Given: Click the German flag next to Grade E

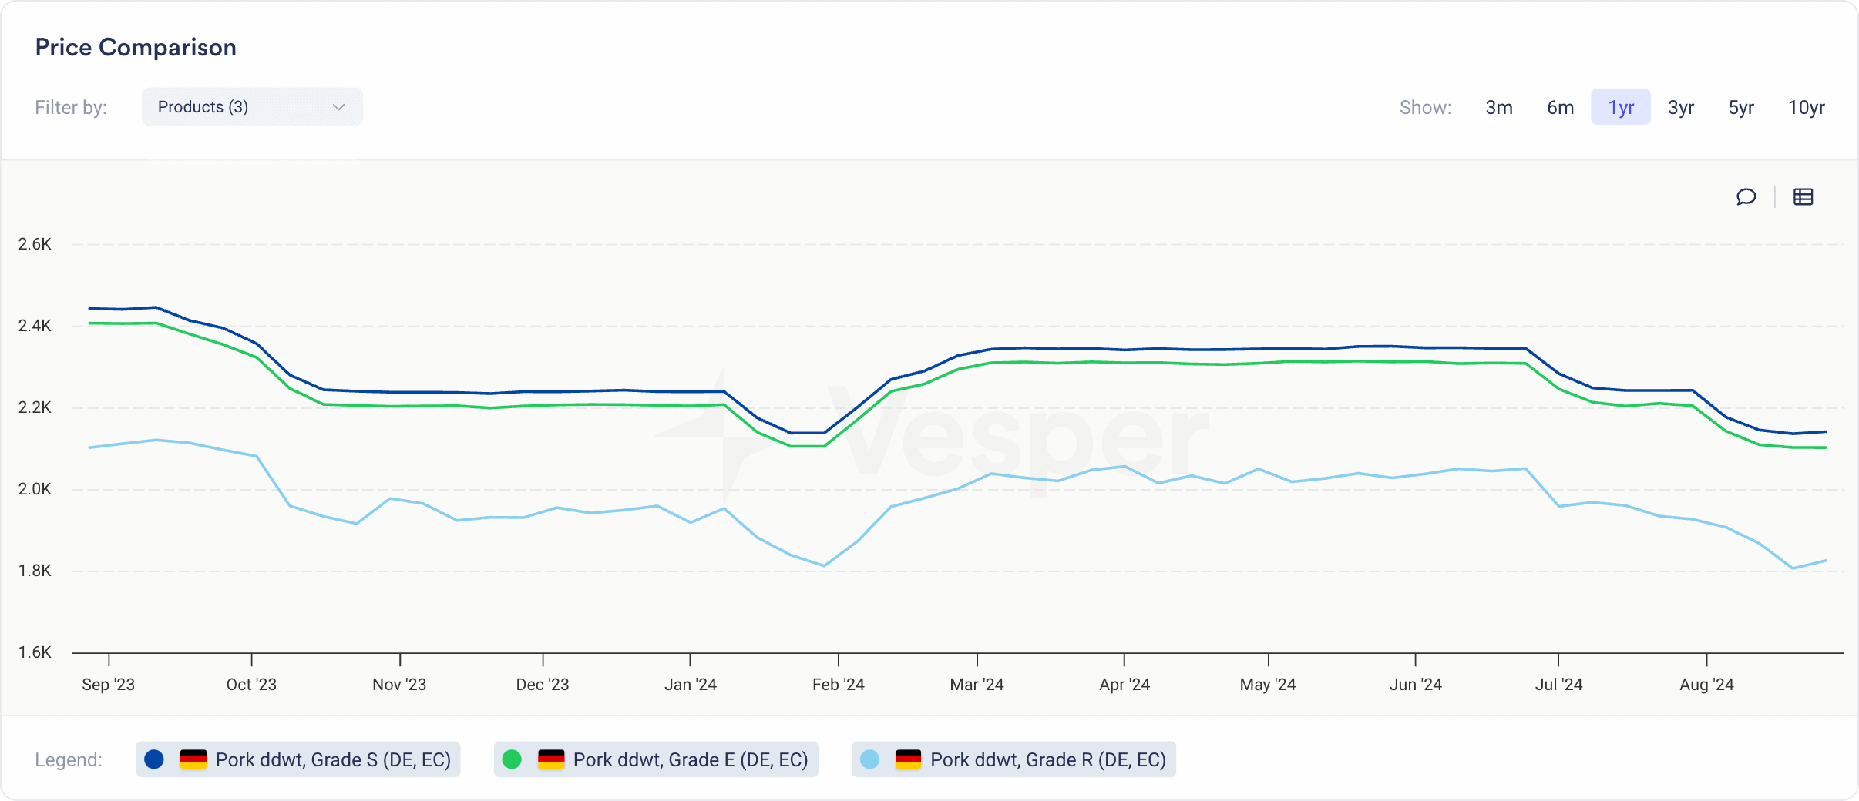Looking at the screenshot, I should [x=551, y=759].
